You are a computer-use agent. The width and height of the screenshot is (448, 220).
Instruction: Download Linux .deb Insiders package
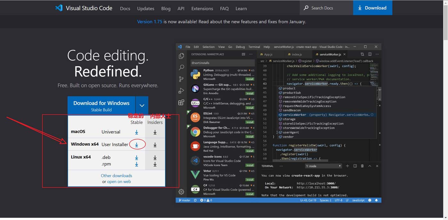click(x=155, y=158)
